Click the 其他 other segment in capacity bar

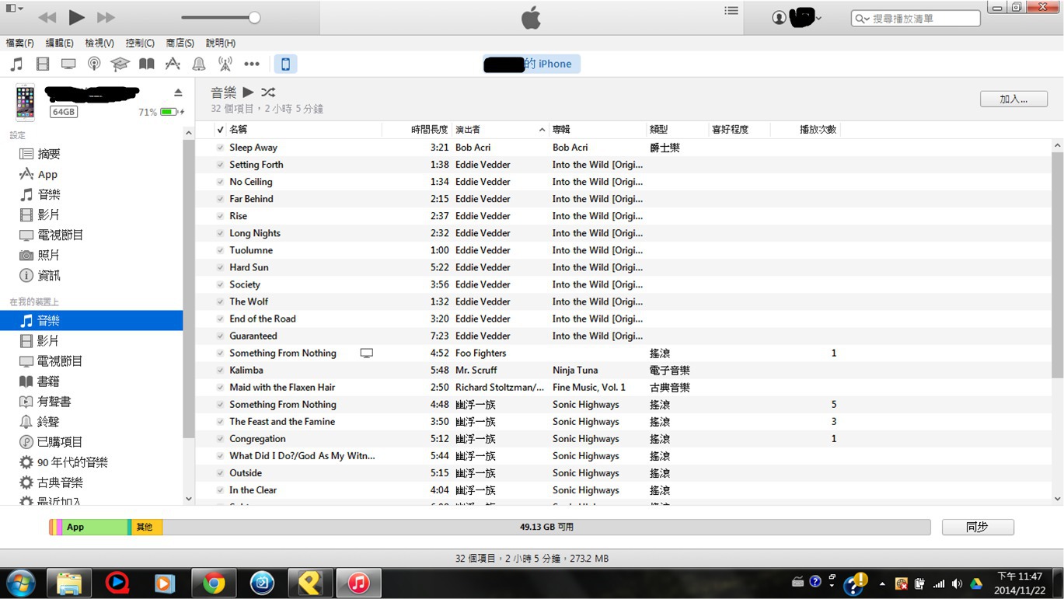147,527
